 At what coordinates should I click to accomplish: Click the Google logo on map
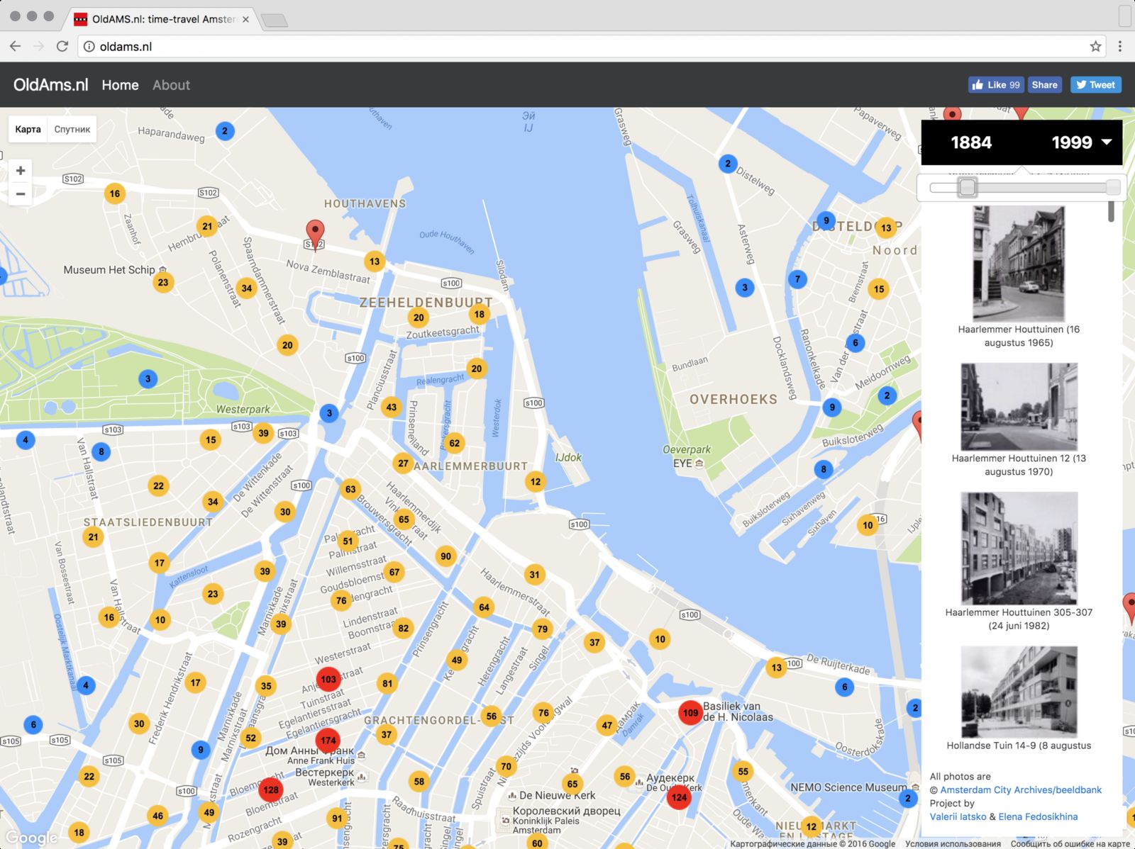click(x=32, y=838)
